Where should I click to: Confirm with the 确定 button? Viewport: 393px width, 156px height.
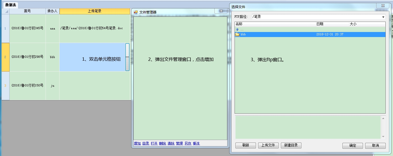tap(353, 146)
